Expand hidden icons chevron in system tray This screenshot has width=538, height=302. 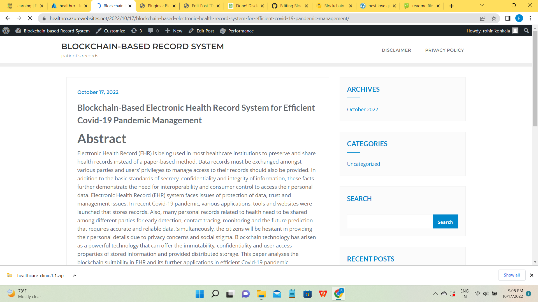[436, 294]
